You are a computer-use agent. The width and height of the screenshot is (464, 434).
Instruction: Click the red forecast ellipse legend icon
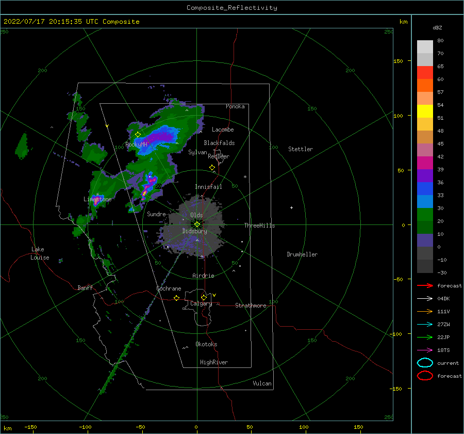(425, 376)
